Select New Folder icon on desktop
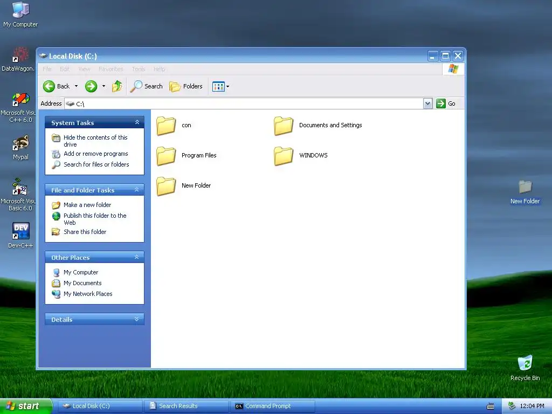552x414 pixels. [x=525, y=187]
